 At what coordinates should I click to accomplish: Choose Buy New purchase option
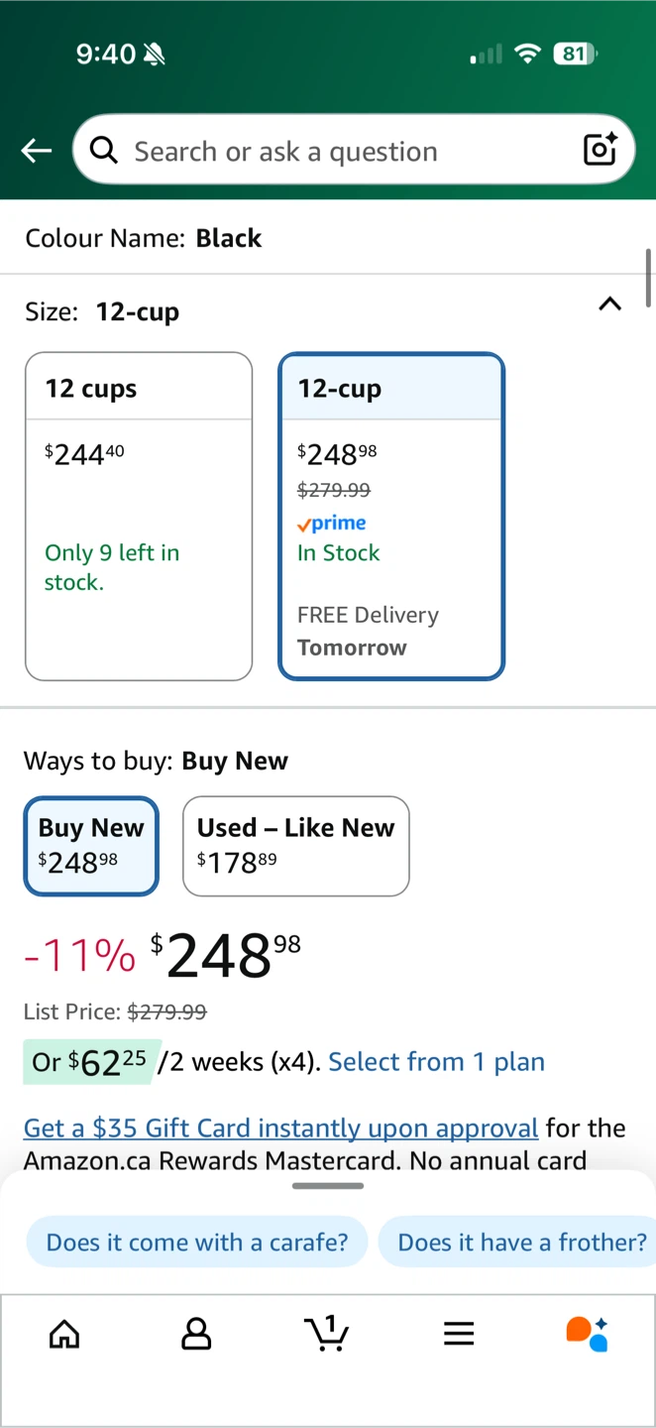(91, 846)
